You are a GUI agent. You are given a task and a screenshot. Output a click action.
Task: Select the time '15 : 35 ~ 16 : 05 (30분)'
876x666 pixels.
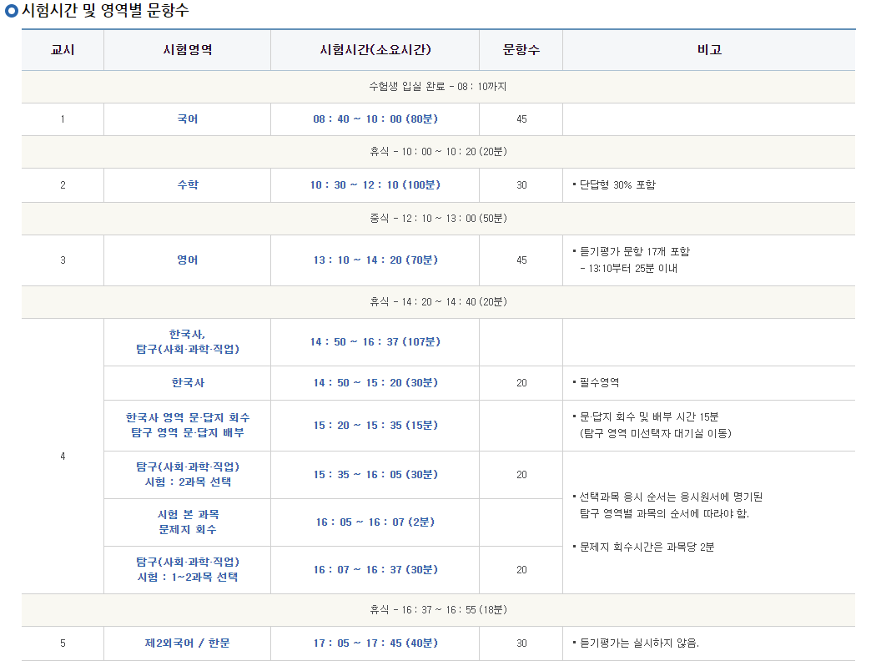(375, 475)
